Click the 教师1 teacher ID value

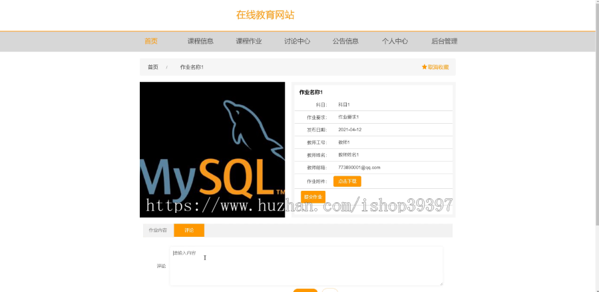(344, 142)
